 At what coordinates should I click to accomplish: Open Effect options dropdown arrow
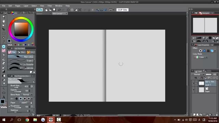pos(215,51)
